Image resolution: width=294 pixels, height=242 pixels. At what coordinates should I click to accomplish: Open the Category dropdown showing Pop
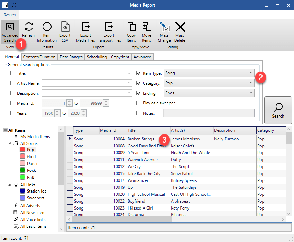(x=209, y=83)
